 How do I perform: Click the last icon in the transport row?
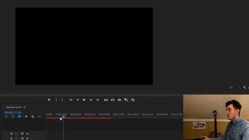pyautogui.click(x=133, y=100)
